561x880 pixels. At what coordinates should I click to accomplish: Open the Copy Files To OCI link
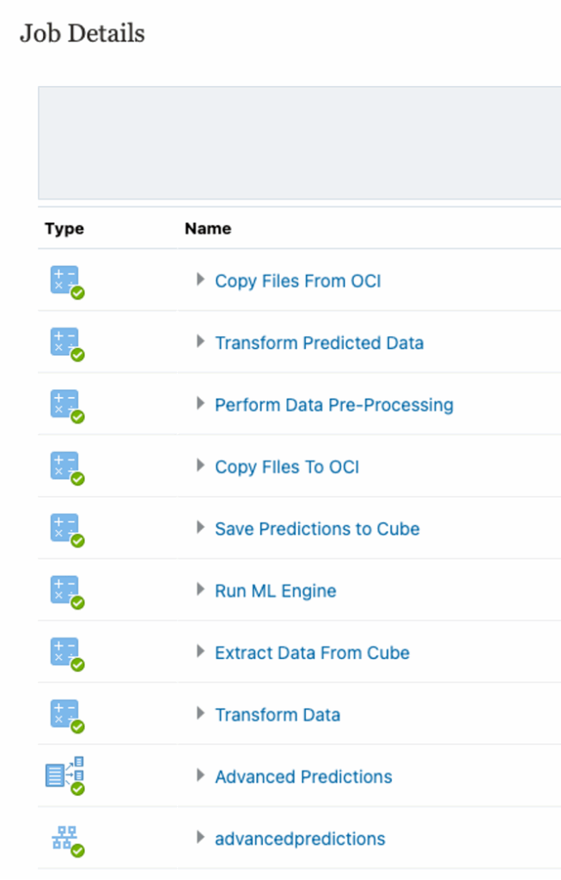click(x=287, y=467)
